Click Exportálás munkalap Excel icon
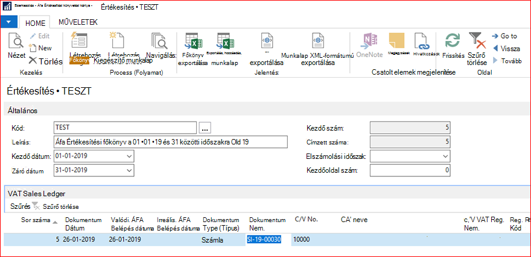 coord(226,42)
